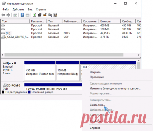Click the UDF file system cell
Screen dimensions: 153x131
(66, 37)
